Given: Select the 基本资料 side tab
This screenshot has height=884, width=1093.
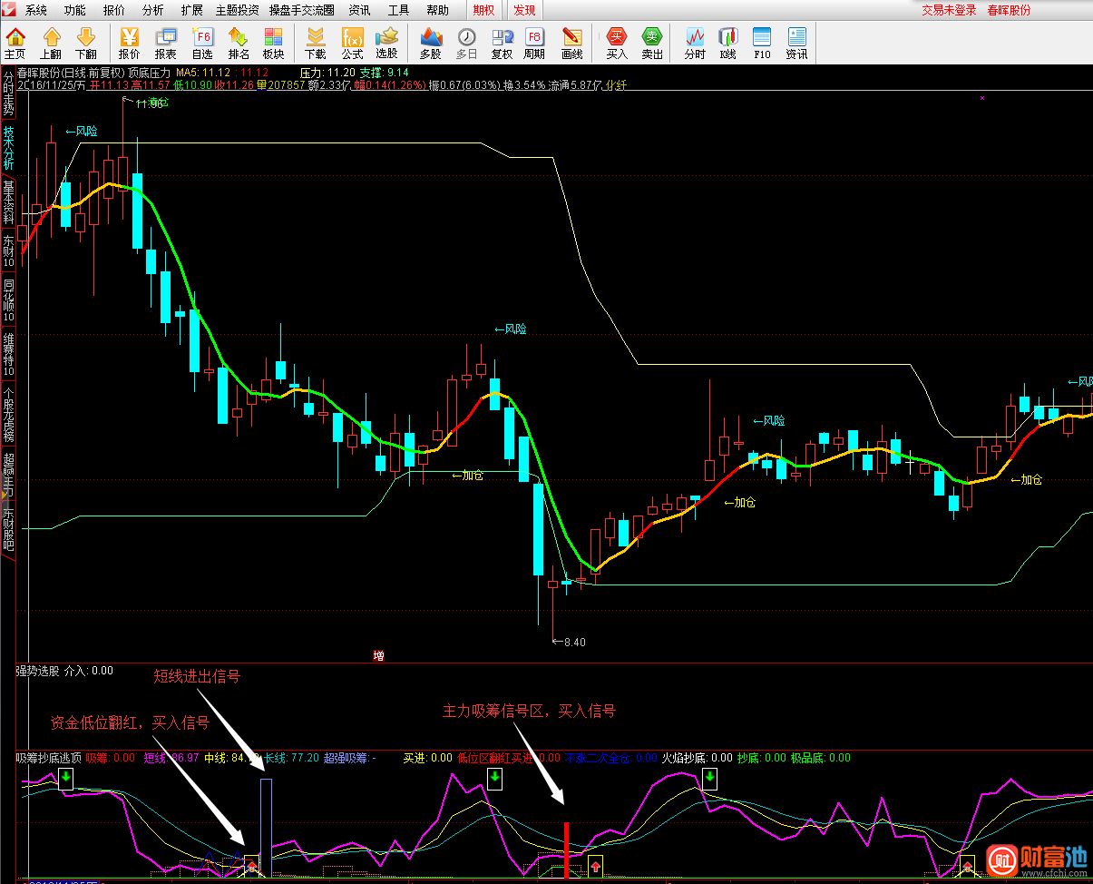Looking at the screenshot, I should point(8,203).
